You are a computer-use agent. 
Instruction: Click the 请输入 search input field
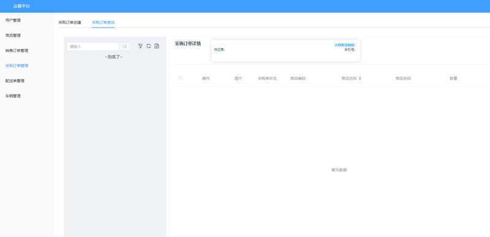click(93, 47)
